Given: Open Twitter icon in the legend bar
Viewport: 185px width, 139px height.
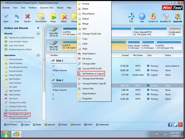Looking at the screenshot, I should click(x=175, y=125).
